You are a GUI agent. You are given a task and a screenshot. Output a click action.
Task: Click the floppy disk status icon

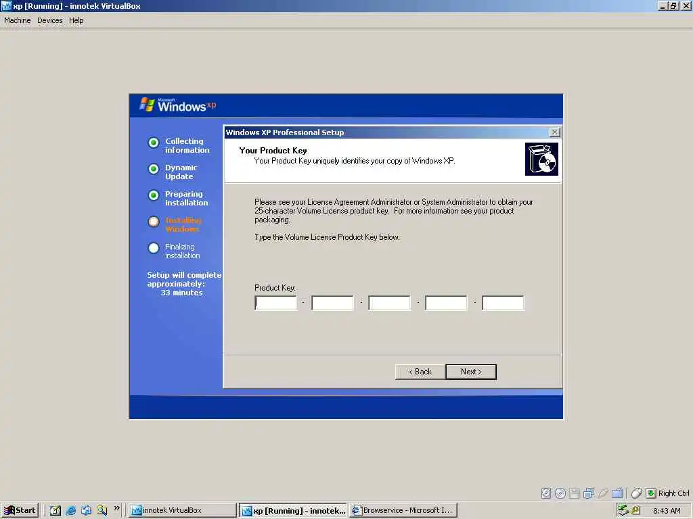[x=574, y=493]
